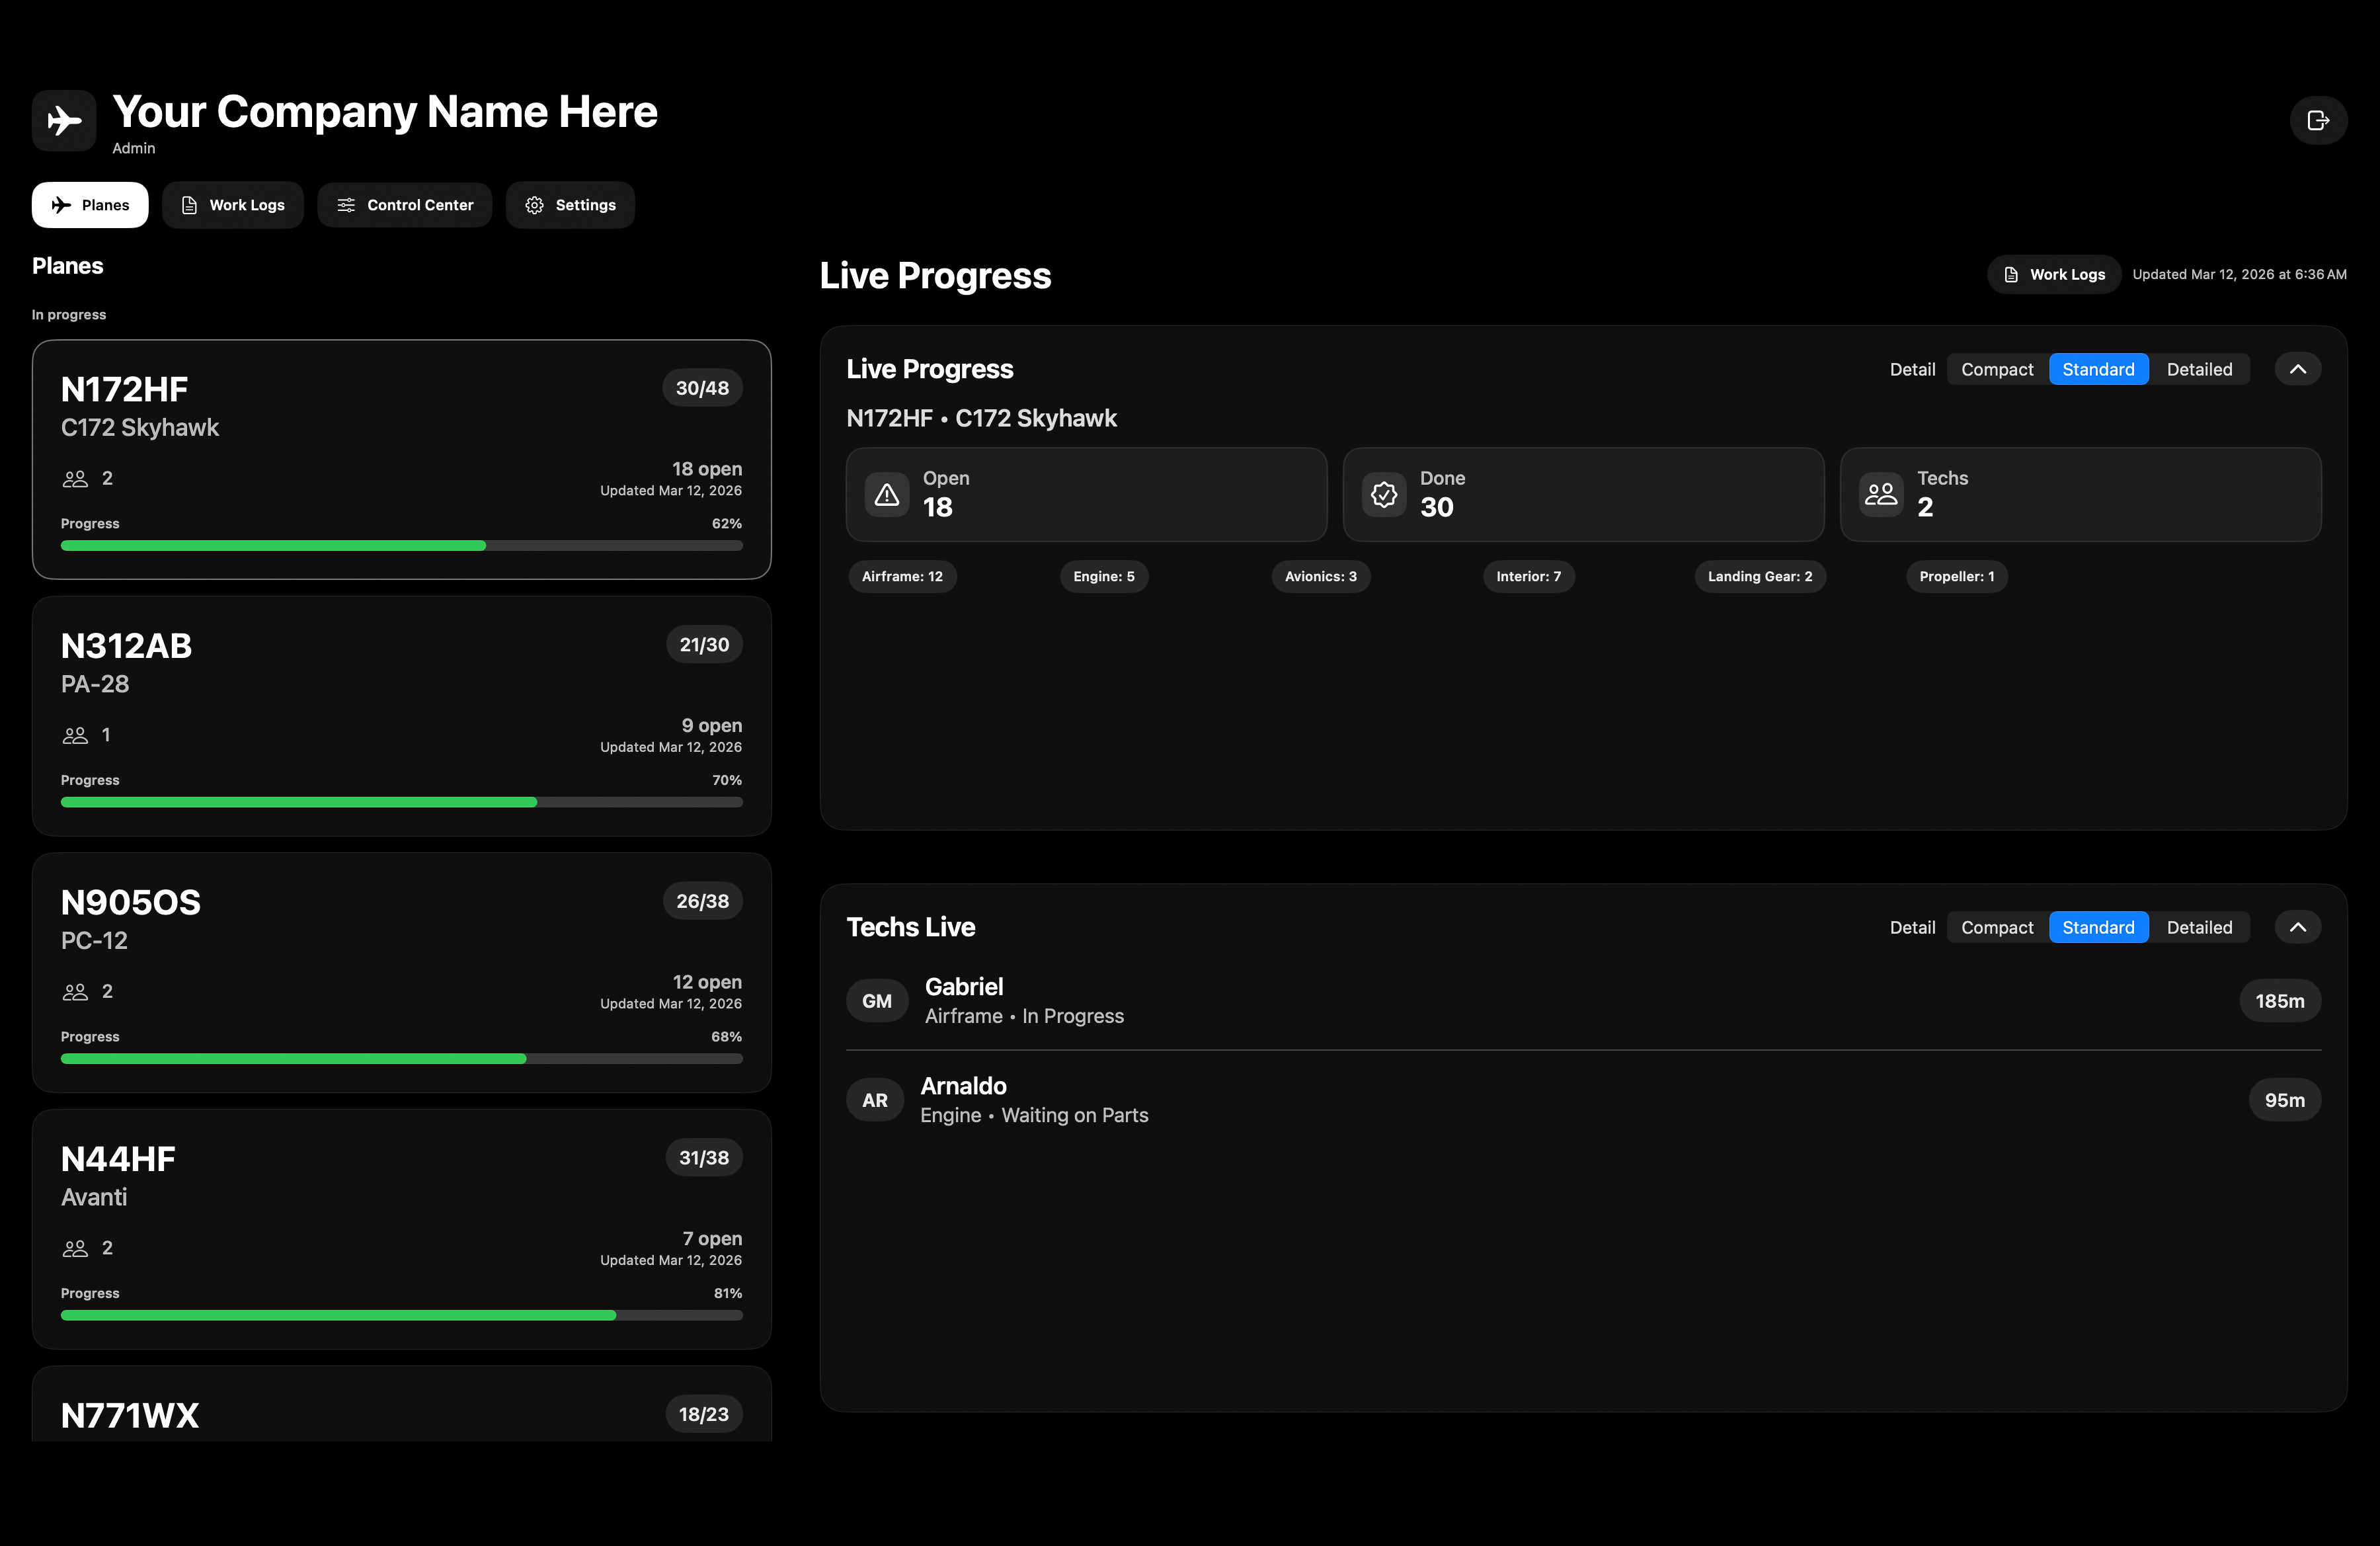Click the Open warning triangle icon in Live Progress
The height and width of the screenshot is (1546, 2380).
click(886, 493)
